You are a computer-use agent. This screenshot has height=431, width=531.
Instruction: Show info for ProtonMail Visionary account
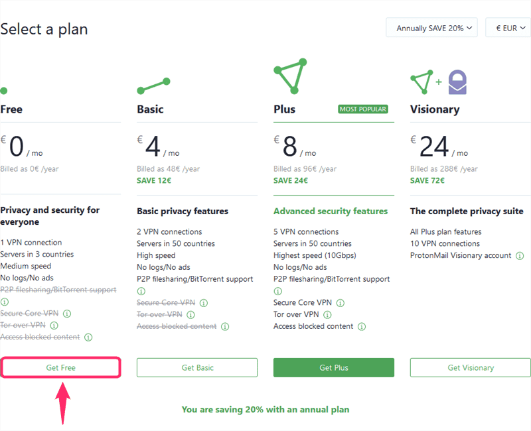point(520,256)
